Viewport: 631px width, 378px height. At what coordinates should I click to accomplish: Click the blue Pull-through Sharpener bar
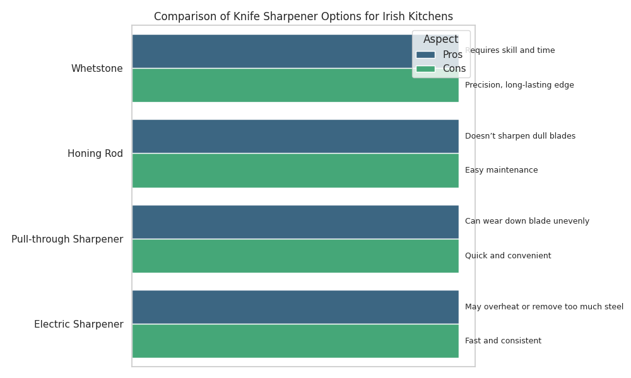tap(295, 222)
